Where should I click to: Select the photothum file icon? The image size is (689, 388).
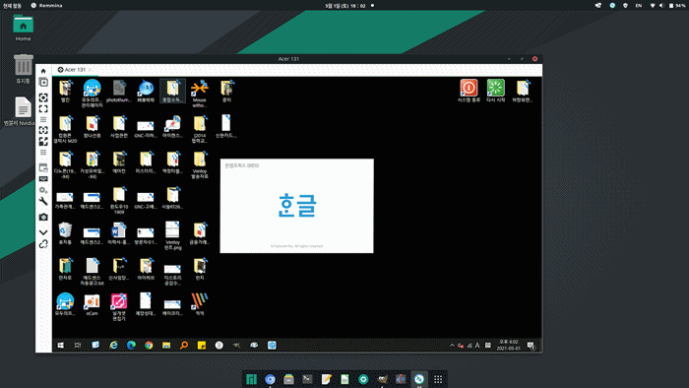pos(119,91)
